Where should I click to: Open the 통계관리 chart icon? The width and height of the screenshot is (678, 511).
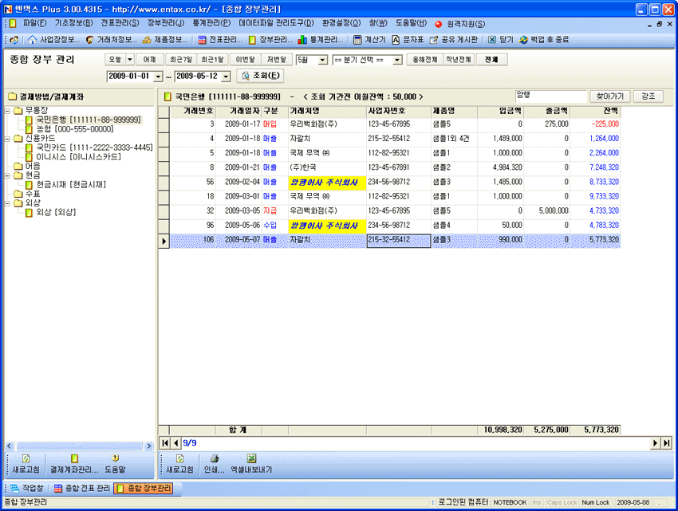[302, 40]
